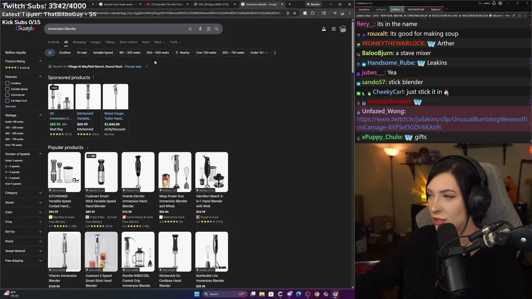Check the For Baby Food filter
532x299 pixels.
point(7,100)
